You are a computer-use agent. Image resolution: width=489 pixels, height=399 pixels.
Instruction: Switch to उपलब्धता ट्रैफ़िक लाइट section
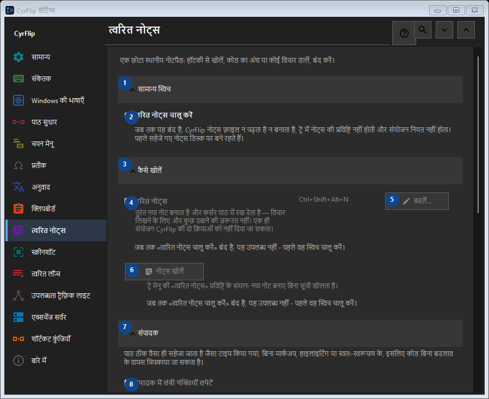[x=56, y=295]
